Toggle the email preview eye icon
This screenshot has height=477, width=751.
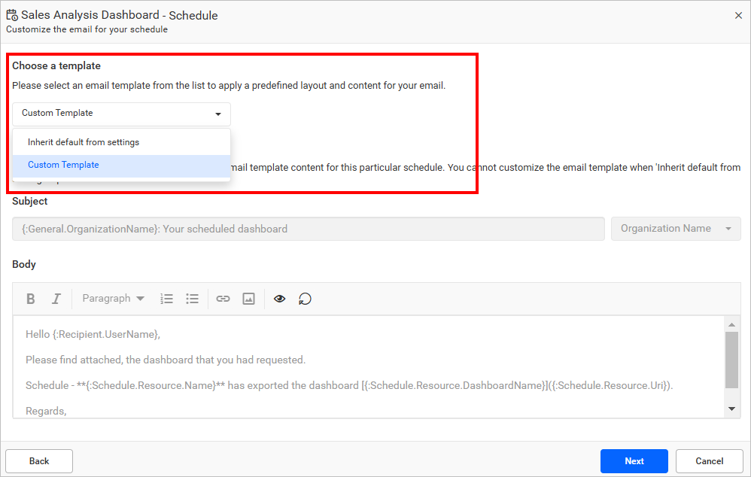pos(279,299)
